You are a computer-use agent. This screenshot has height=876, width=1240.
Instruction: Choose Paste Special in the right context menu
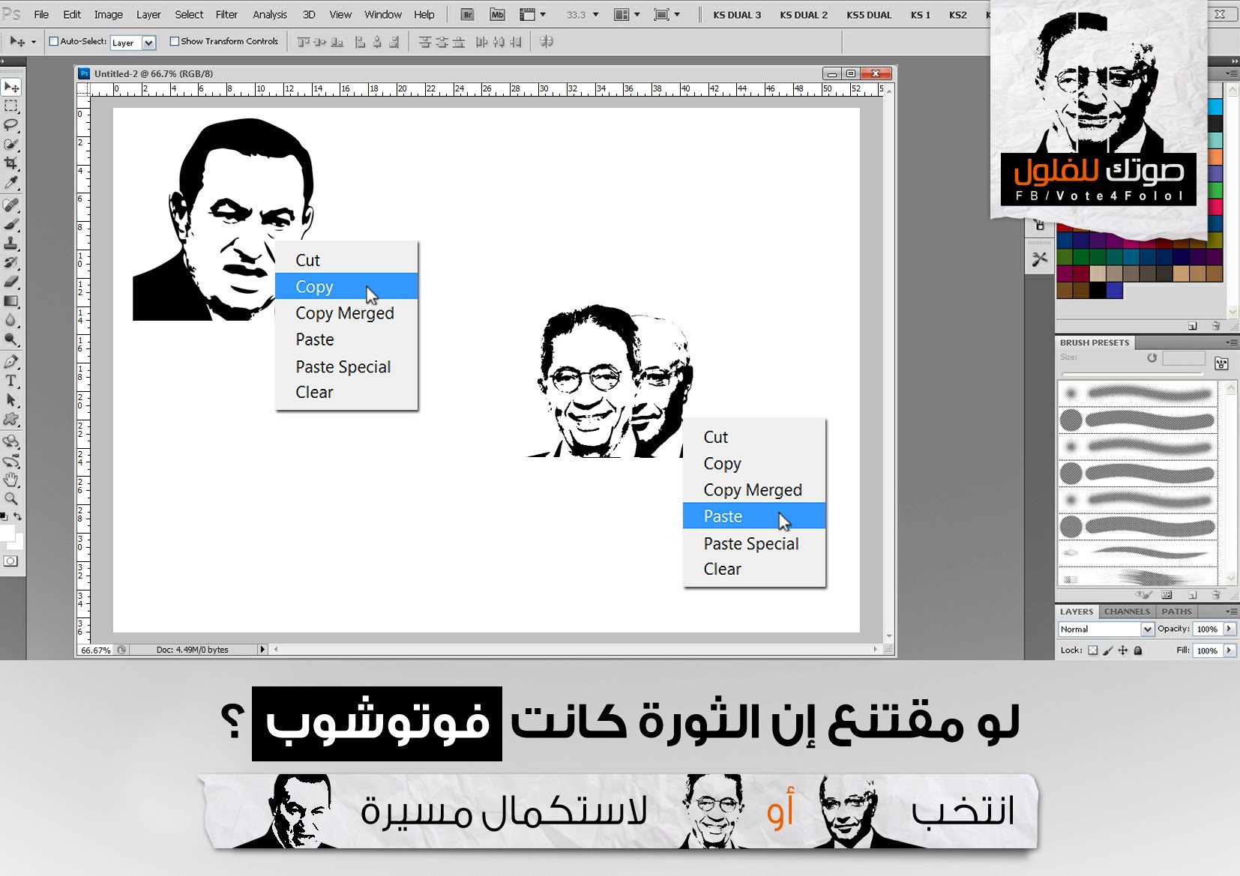coord(754,543)
